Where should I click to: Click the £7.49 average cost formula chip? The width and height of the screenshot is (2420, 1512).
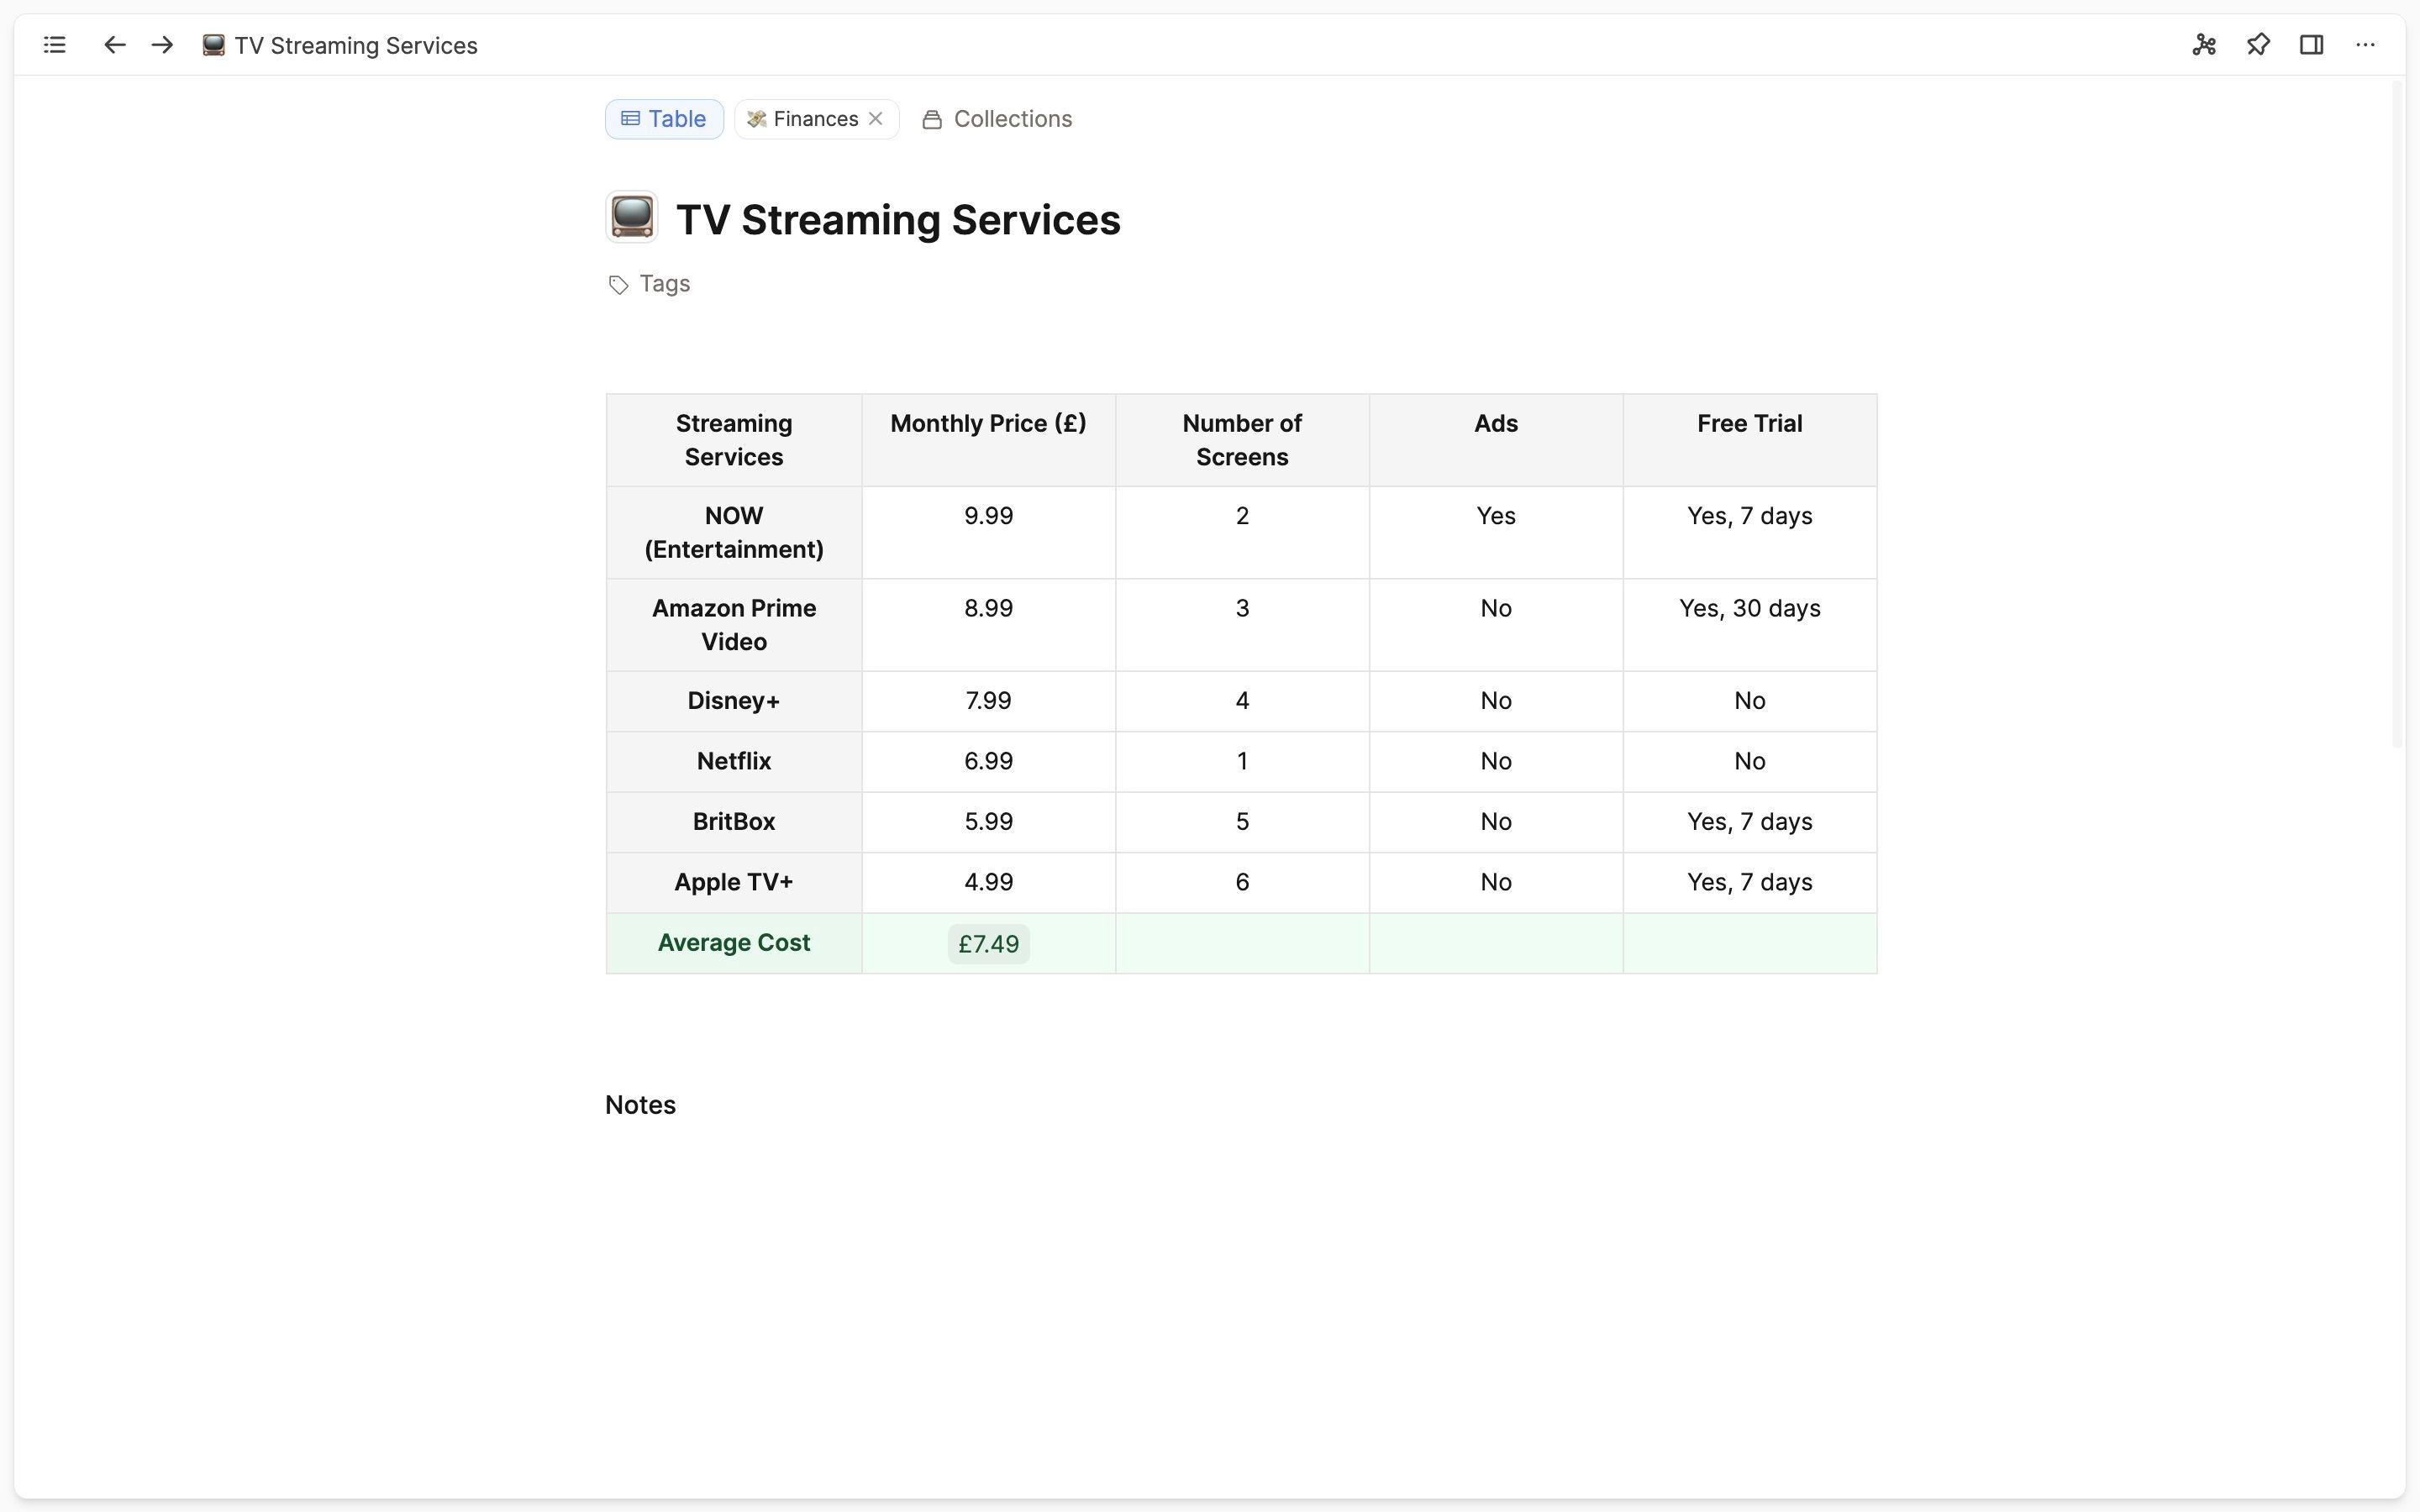987,944
